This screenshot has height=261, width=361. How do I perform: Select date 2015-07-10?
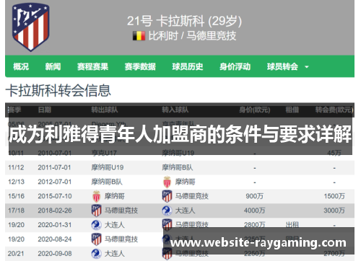[x=55, y=196]
